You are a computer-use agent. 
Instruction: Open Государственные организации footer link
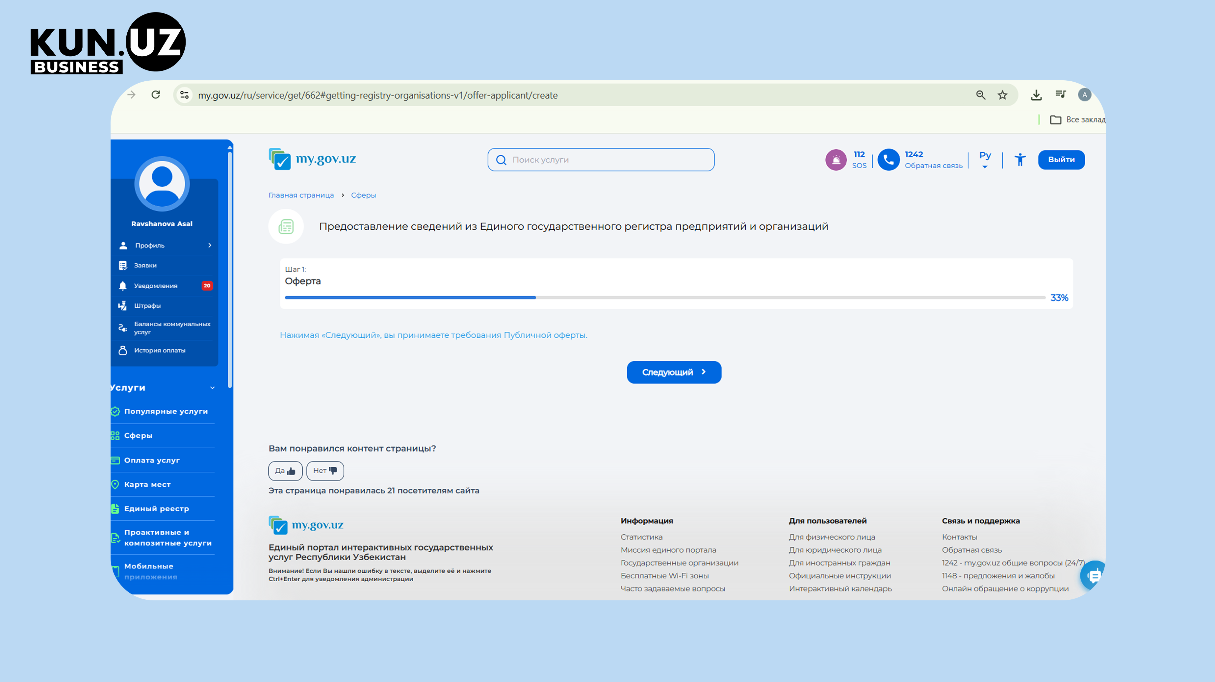click(680, 563)
